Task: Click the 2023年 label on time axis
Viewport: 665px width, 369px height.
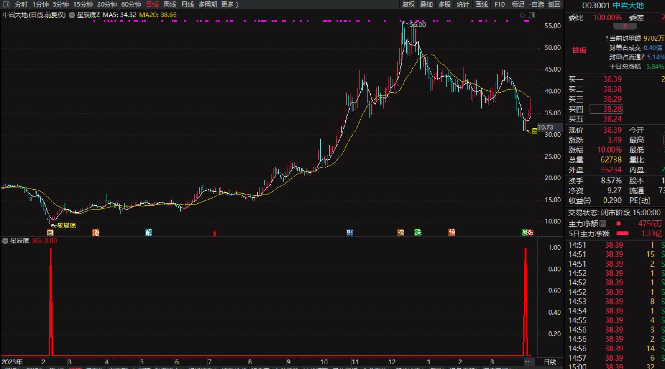Action: coord(12,362)
